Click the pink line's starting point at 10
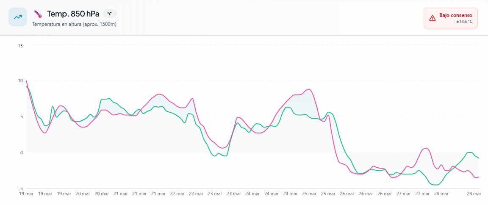The height and width of the screenshot is (205, 488). click(x=26, y=80)
